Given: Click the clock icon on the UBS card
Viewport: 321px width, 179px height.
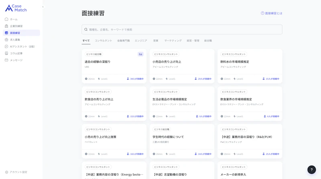Looking at the screenshot, I should click(86, 79).
